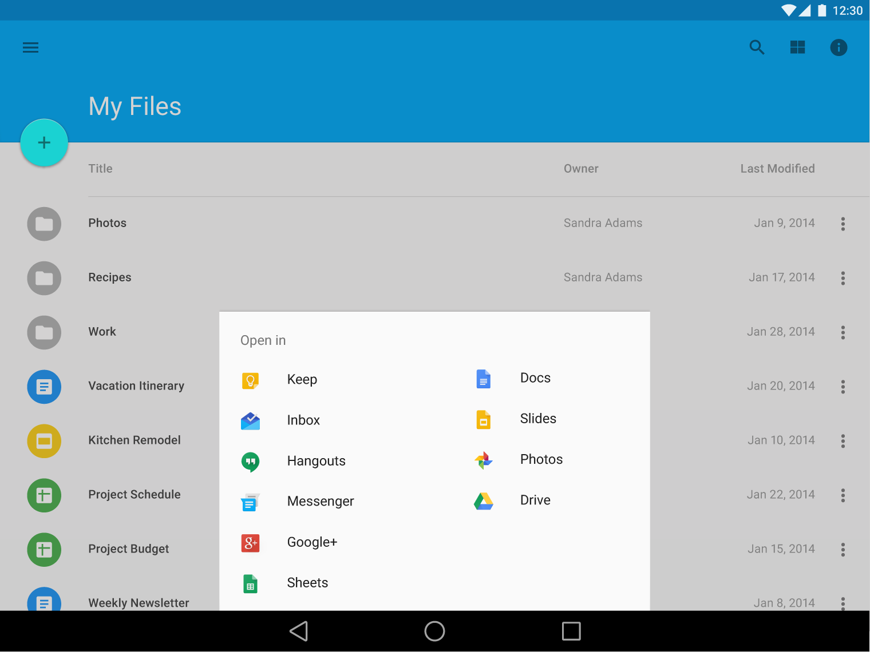
Task: Open overflow menu for Project Schedule row
Action: tap(843, 495)
